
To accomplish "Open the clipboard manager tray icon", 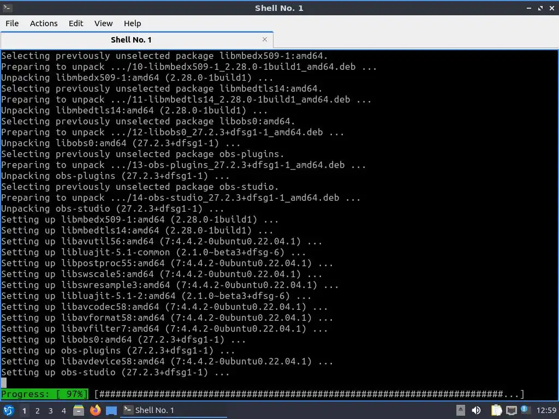I will [496, 410].
